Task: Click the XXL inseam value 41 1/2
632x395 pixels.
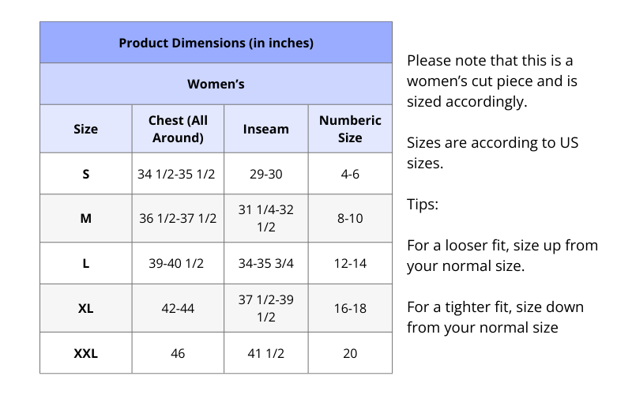Action: click(265, 353)
